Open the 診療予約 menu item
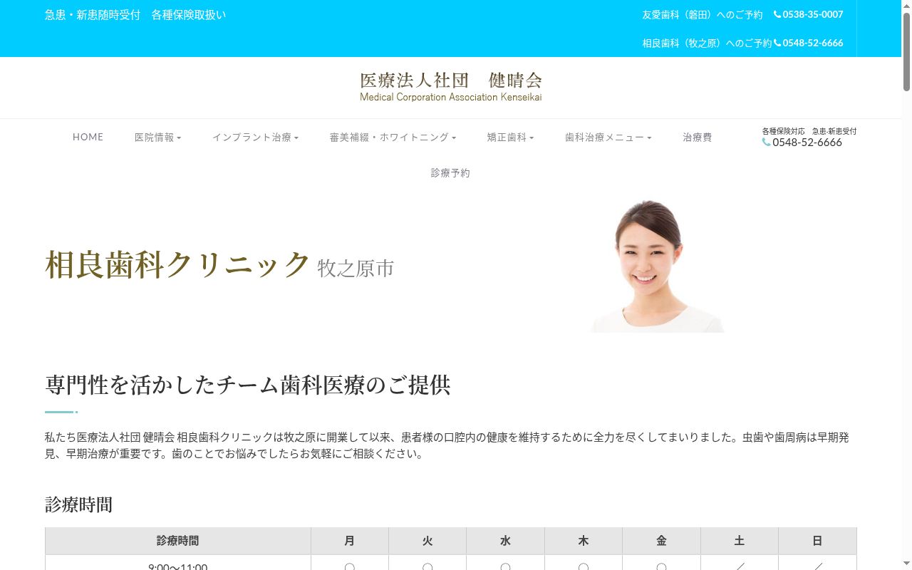Screen dimensions: 912x570 450,172
